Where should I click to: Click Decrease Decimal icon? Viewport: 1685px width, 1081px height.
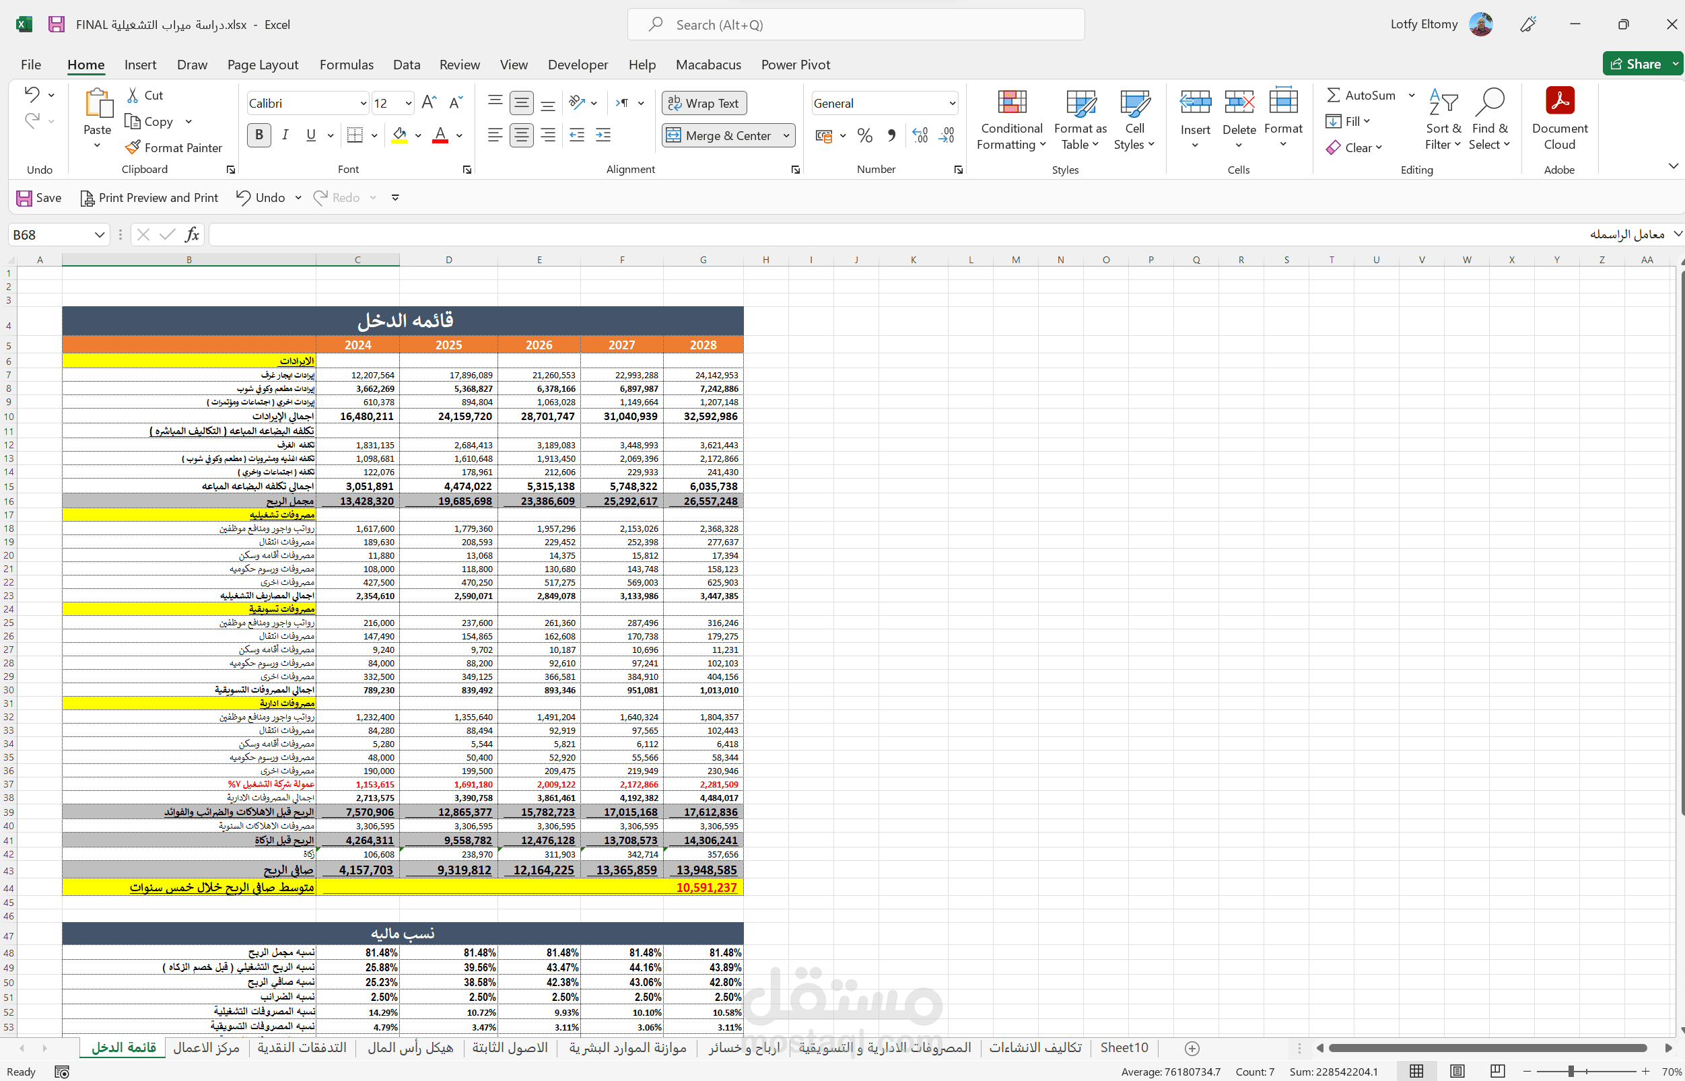(947, 135)
